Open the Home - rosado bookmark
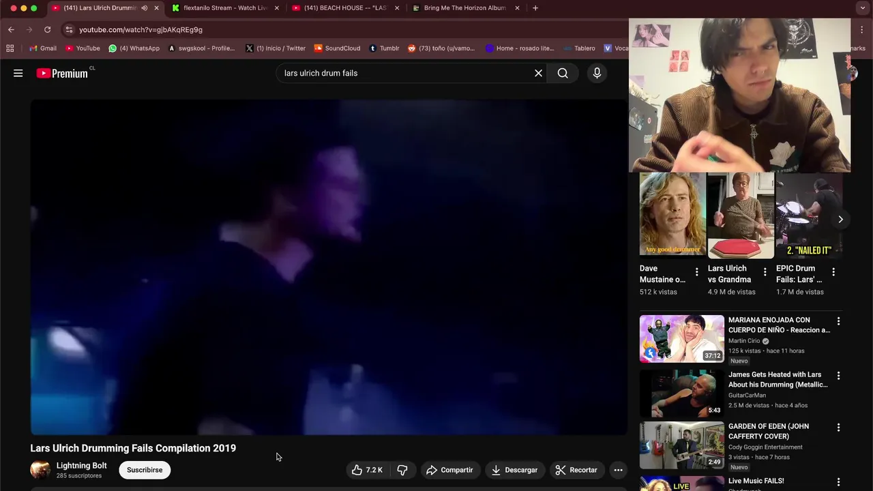The width and height of the screenshot is (873, 491). click(520, 48)
